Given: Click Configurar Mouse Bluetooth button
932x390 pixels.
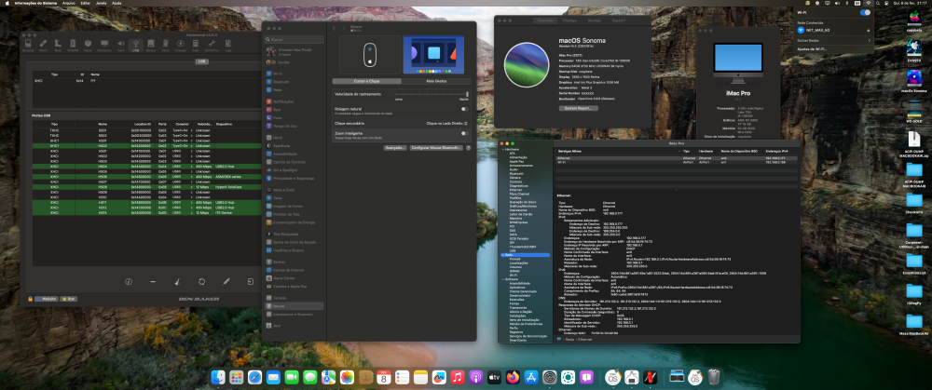Looking at the screenshot, I should pos(436,148).
